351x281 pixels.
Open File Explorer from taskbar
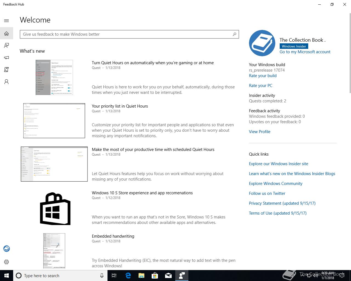[141, 276]
